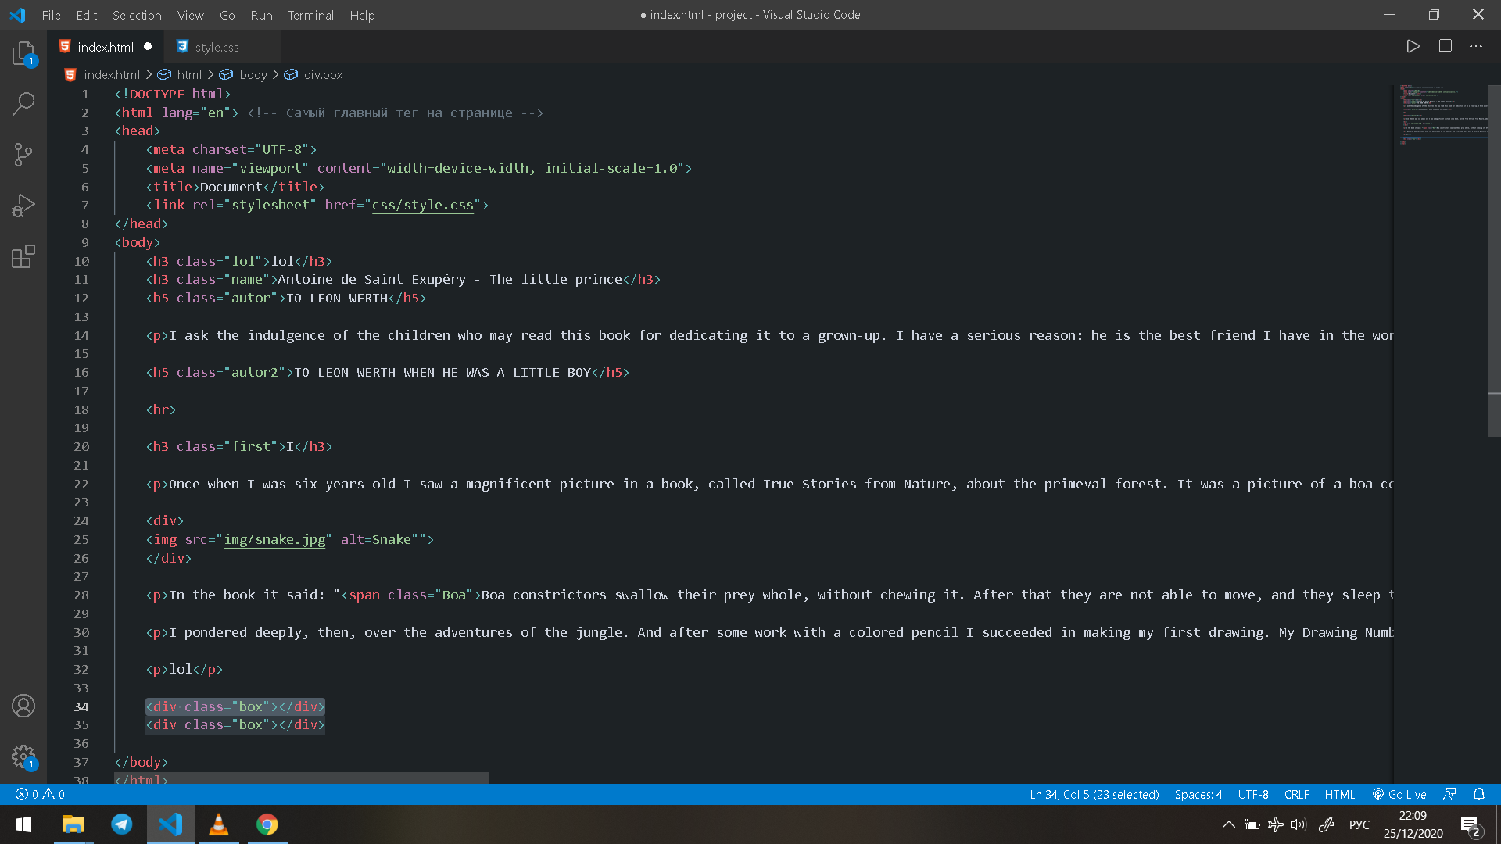
Task: Switch the РУС input language
Action: [x=1359, y=824]
